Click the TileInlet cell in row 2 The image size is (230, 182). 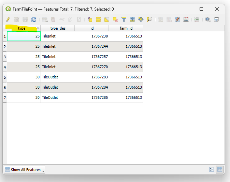(58, 46)
